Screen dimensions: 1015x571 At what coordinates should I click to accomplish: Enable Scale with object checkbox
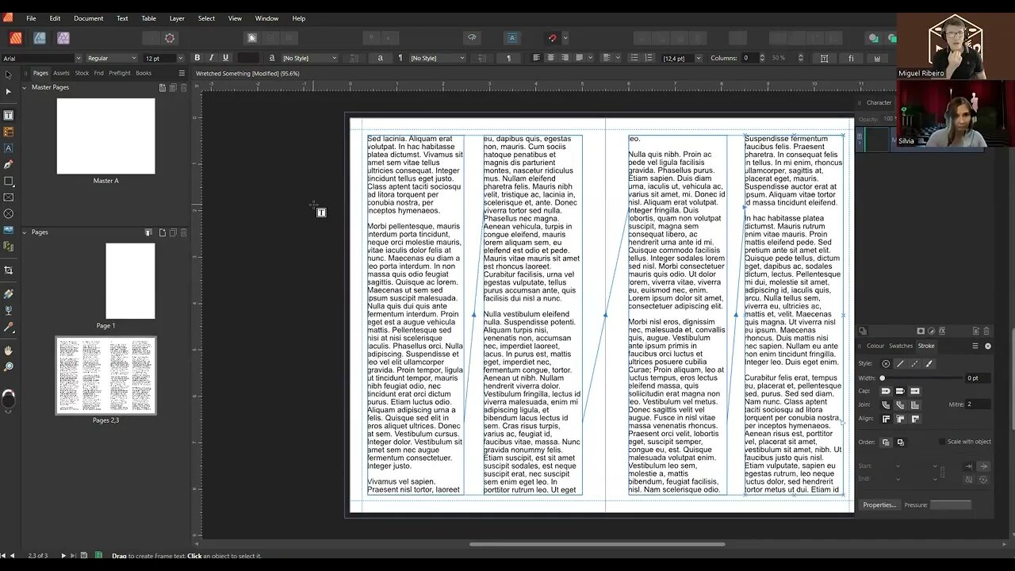(x=942, y=442)
